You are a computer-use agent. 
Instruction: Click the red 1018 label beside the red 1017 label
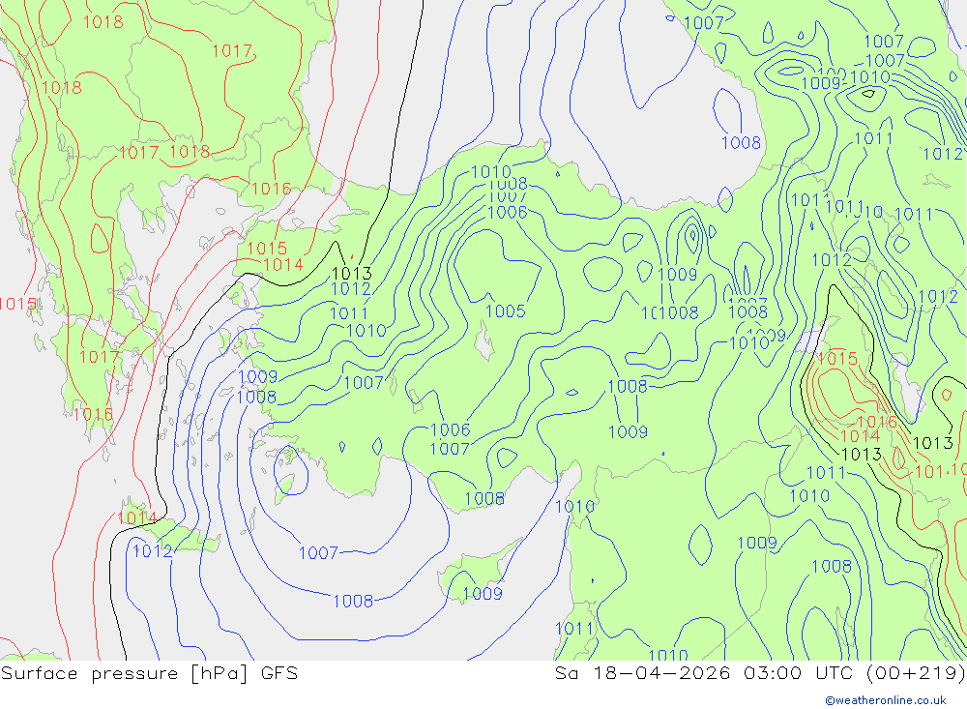[190, 152]
